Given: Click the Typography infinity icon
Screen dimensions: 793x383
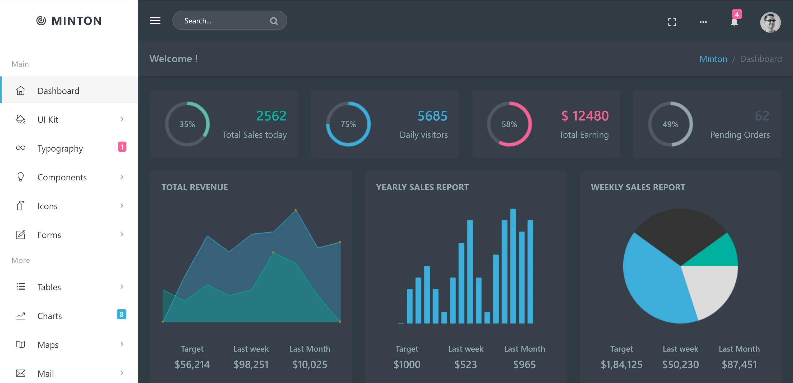Looking at the screenshot, I should [x=21, y=148].
